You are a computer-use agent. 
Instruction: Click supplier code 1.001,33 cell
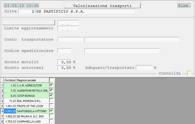(10, 106)
